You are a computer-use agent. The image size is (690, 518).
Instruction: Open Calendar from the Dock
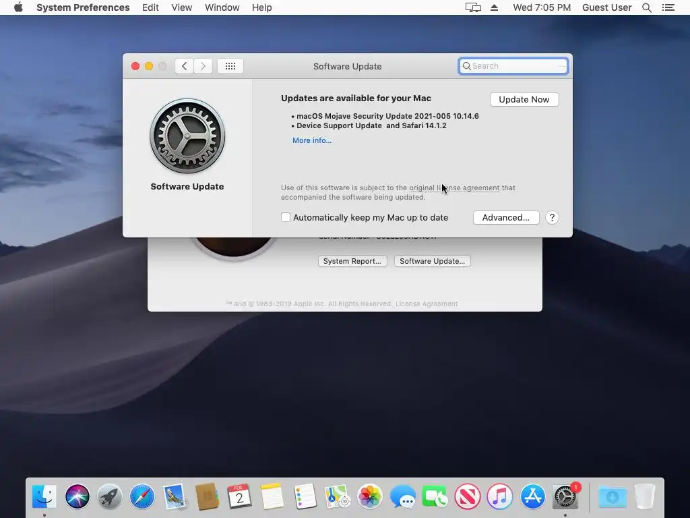(240, 496)
